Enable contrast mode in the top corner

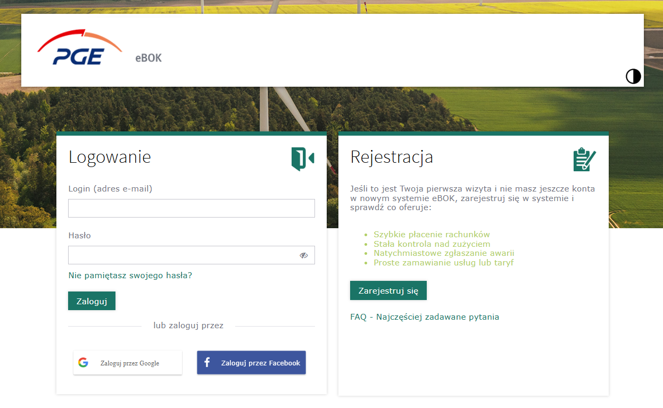tap(633, 76)
